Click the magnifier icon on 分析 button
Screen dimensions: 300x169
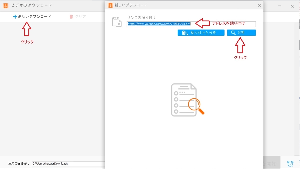coord(233,33)
